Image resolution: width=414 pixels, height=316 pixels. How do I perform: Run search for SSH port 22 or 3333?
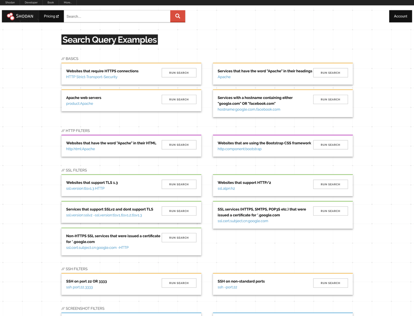(x=179, y=283)
